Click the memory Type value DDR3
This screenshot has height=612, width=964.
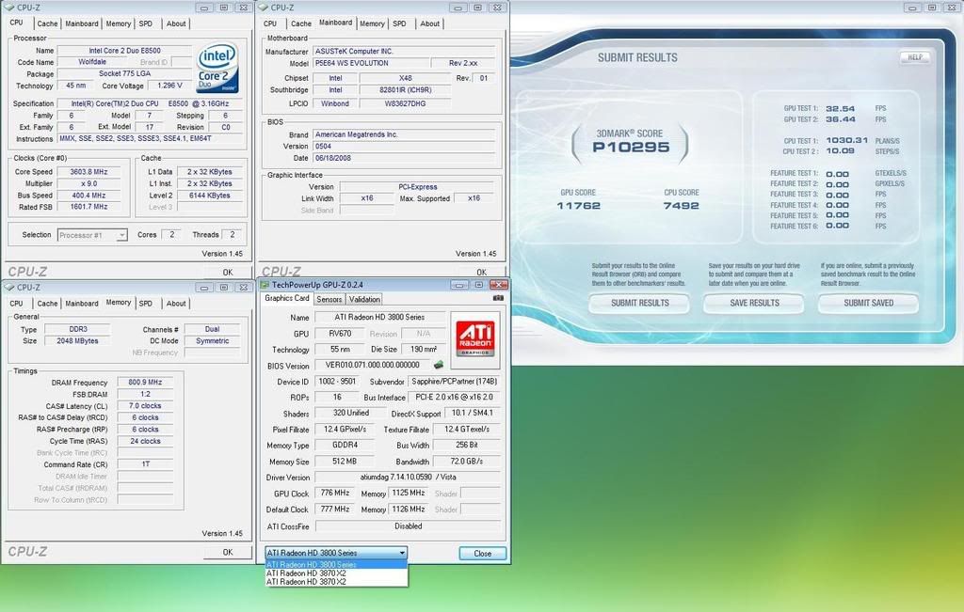(77, 329)
